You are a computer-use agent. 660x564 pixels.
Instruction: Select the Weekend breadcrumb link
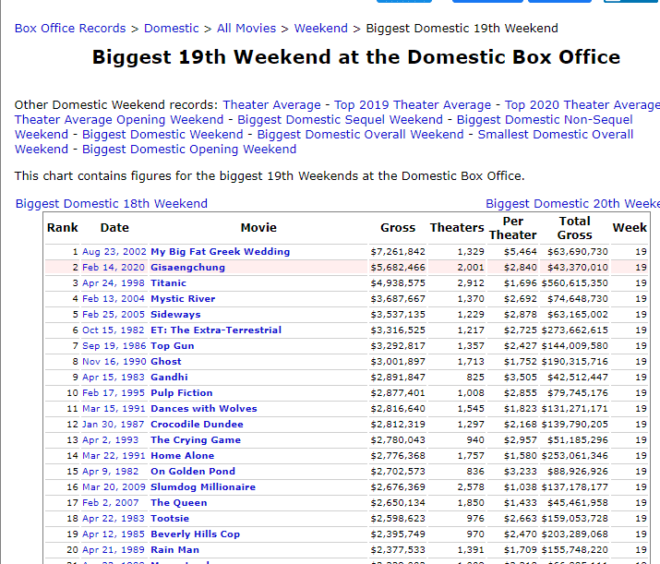(x=321, y=29)
